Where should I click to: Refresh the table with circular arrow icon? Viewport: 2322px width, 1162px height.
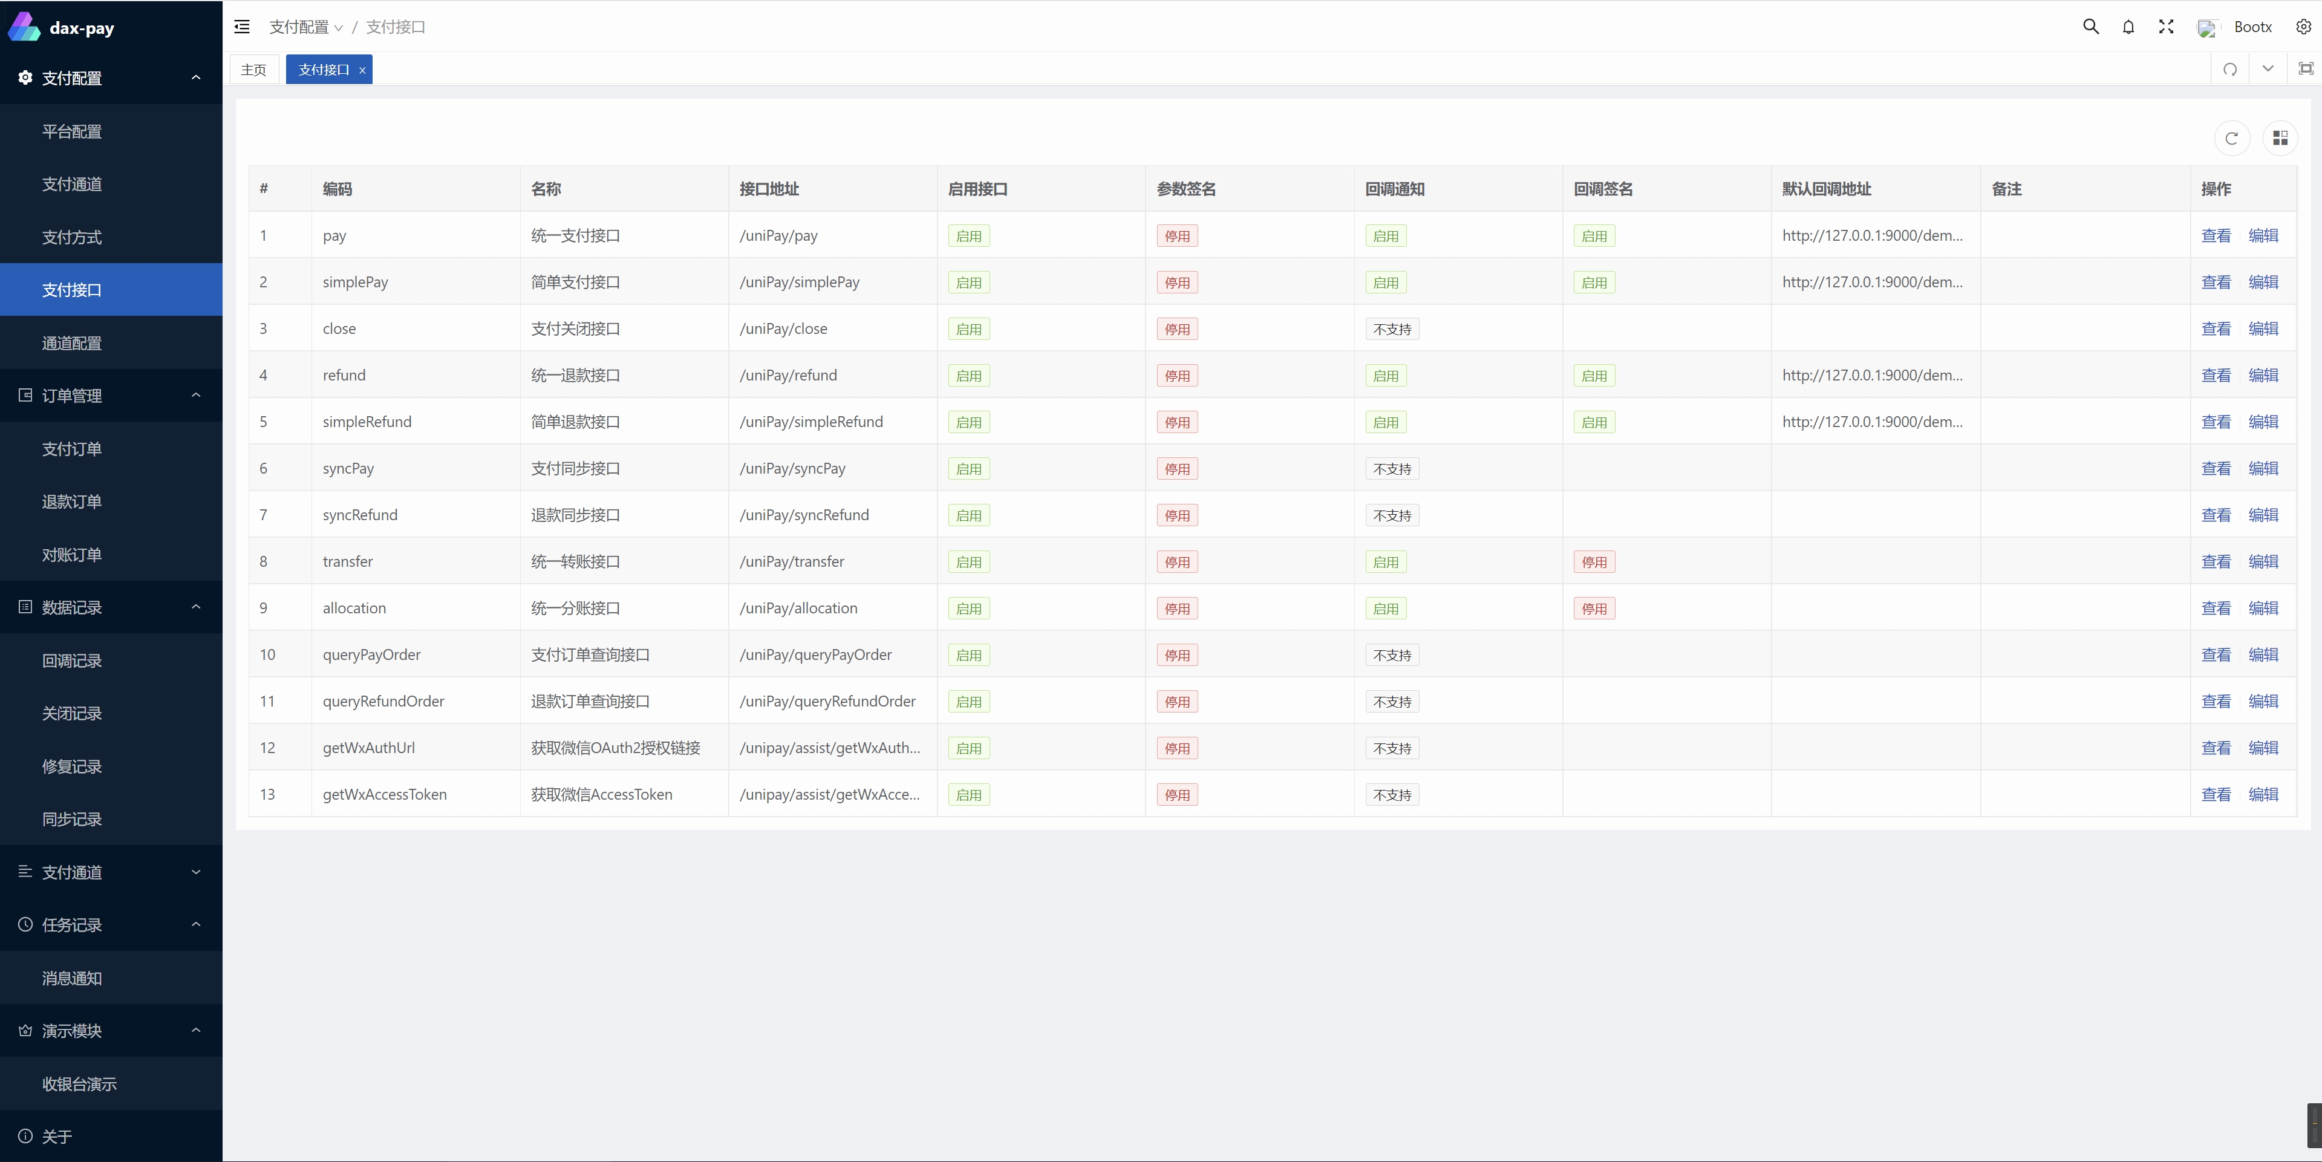coord(2231,138)
